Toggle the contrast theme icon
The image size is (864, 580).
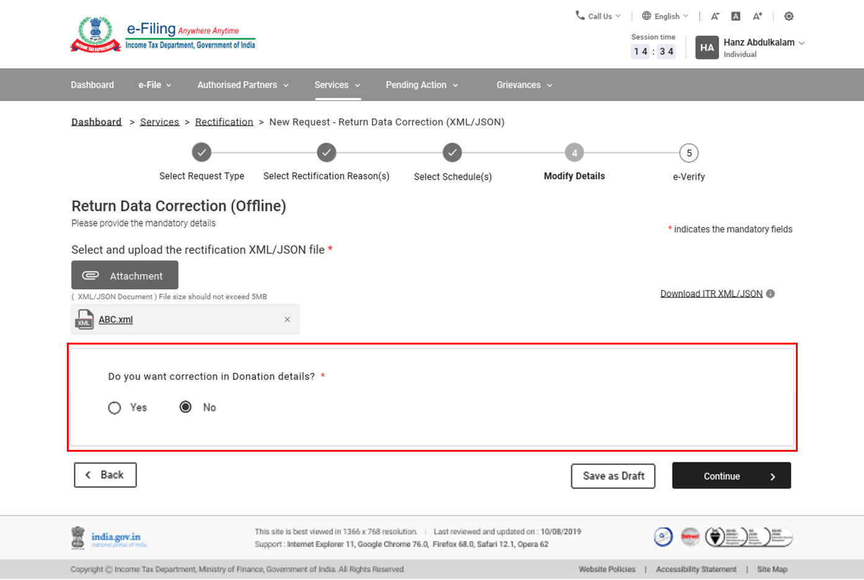click(788, 17)
